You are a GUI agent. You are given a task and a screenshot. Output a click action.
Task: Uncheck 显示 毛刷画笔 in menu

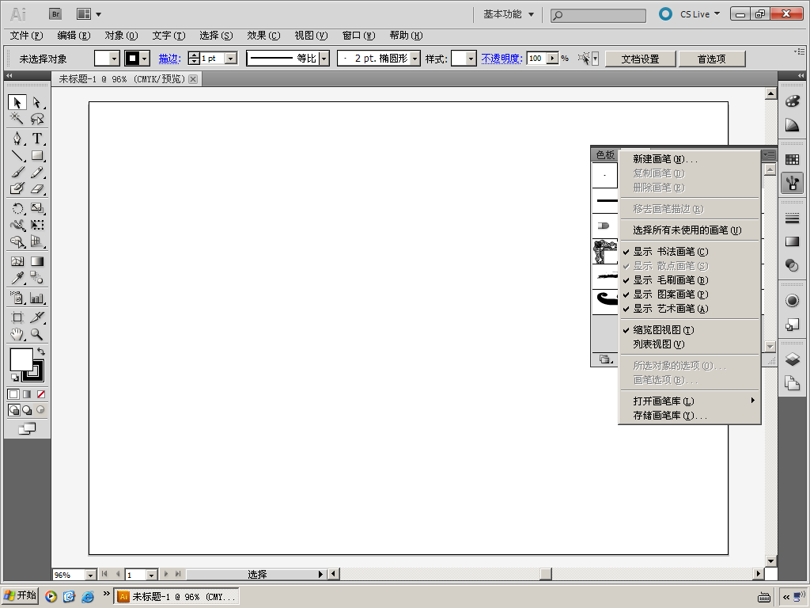670,280
